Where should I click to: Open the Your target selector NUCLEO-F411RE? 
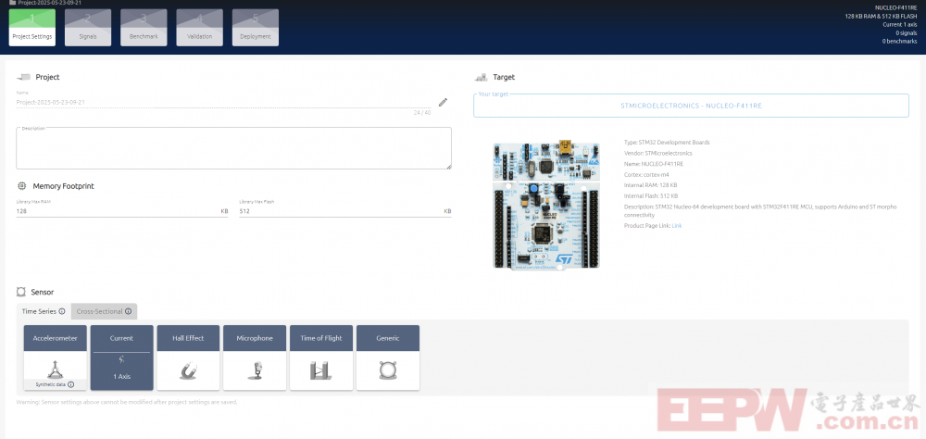point(691,106)
